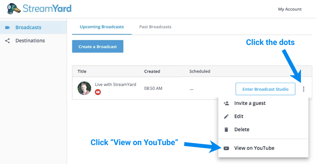Click the dash in the Scheduled column
The image size is (320, 164).
(x=191, y=89)
